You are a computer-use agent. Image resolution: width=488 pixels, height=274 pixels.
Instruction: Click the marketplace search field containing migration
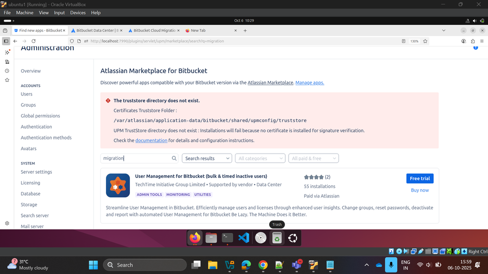pyautogui.click(x=139, y=158)
